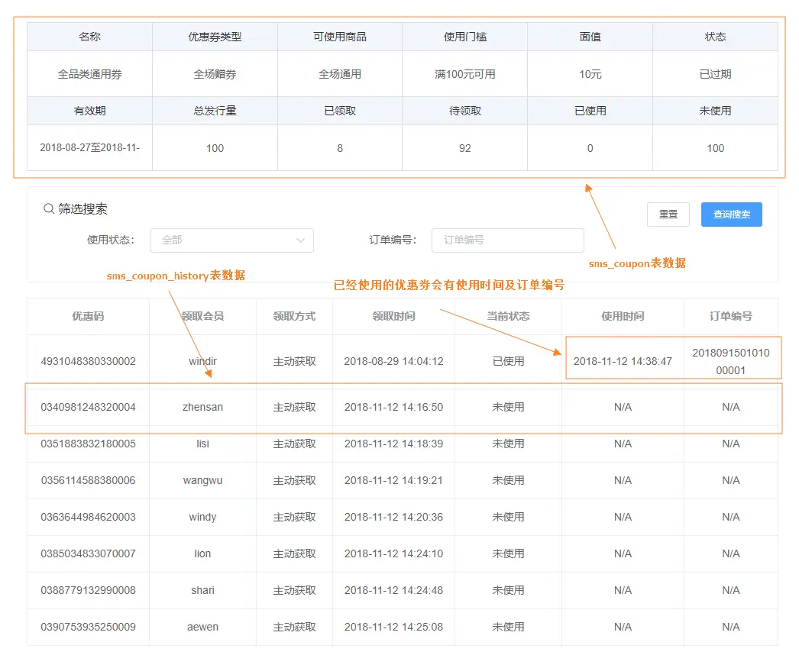
Task: Click order number 201809150101000001 cell
Action: [x=731, y=361]
